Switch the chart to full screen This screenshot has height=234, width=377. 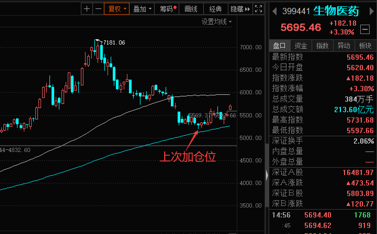pos(258,9)
